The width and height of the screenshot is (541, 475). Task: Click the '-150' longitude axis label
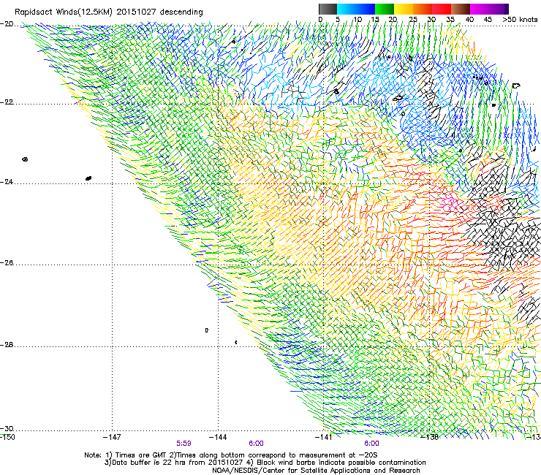click(x=7, y=437)
